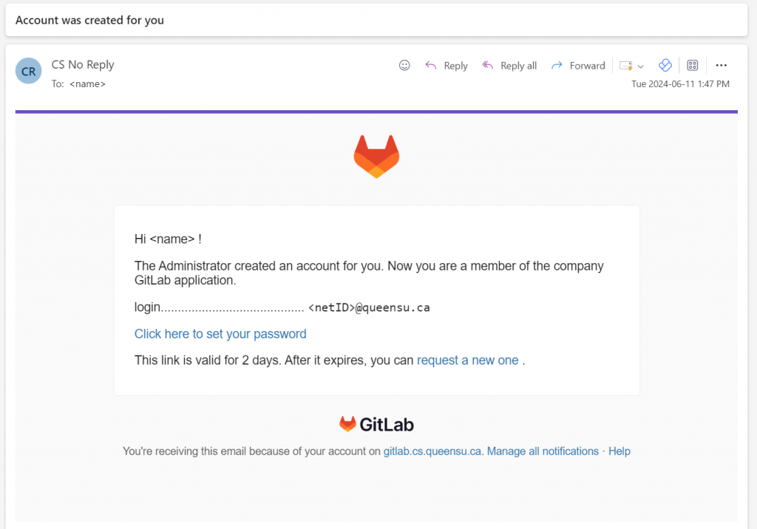Click the message card icon with lock

tap(626, 66)
